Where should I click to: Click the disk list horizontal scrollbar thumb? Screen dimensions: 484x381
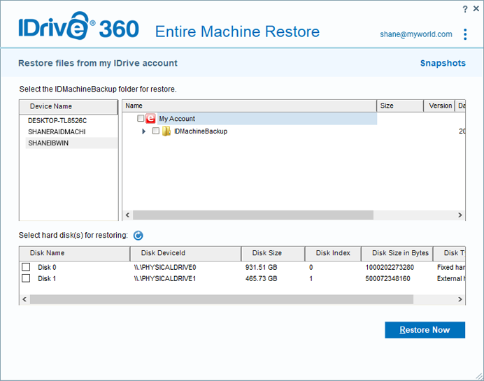click(222, 299)
